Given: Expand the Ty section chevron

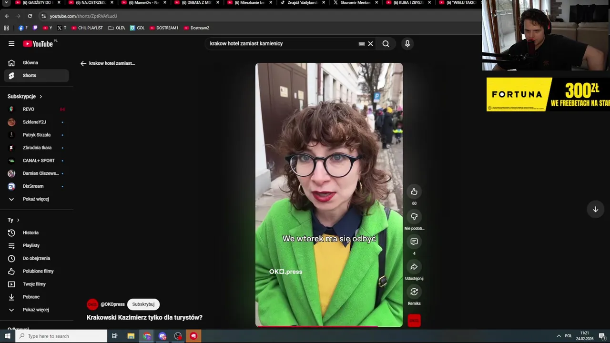Looking at the screenshot, I should pyautogui.click(x=18, y=220).
